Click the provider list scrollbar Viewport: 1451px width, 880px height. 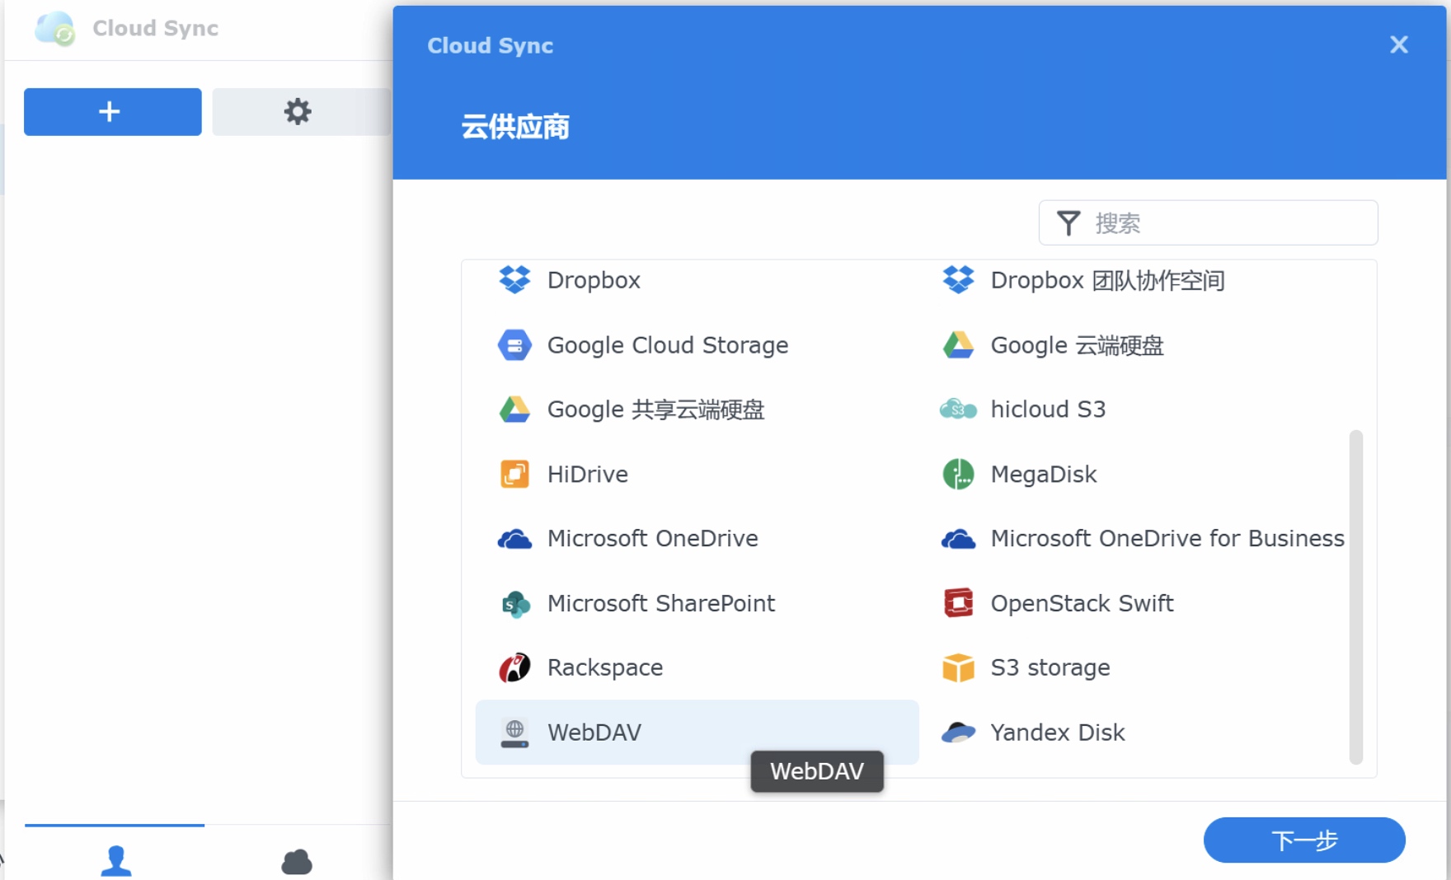[1356, 597]
